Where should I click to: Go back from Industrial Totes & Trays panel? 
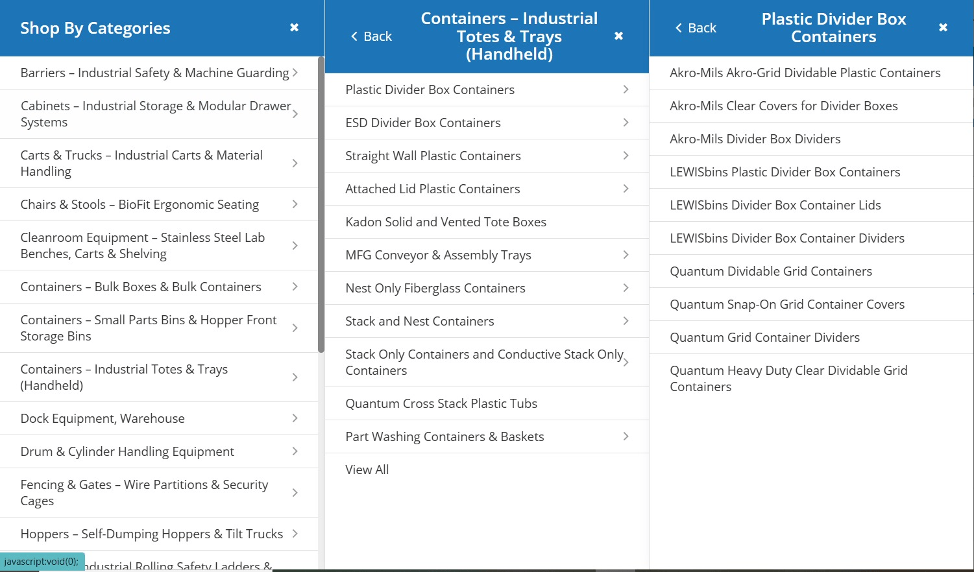click(x=371, y=36)
